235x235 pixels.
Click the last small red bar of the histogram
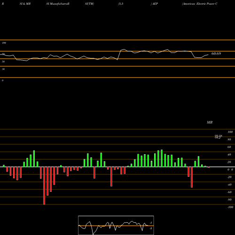[x=209, y=167]
